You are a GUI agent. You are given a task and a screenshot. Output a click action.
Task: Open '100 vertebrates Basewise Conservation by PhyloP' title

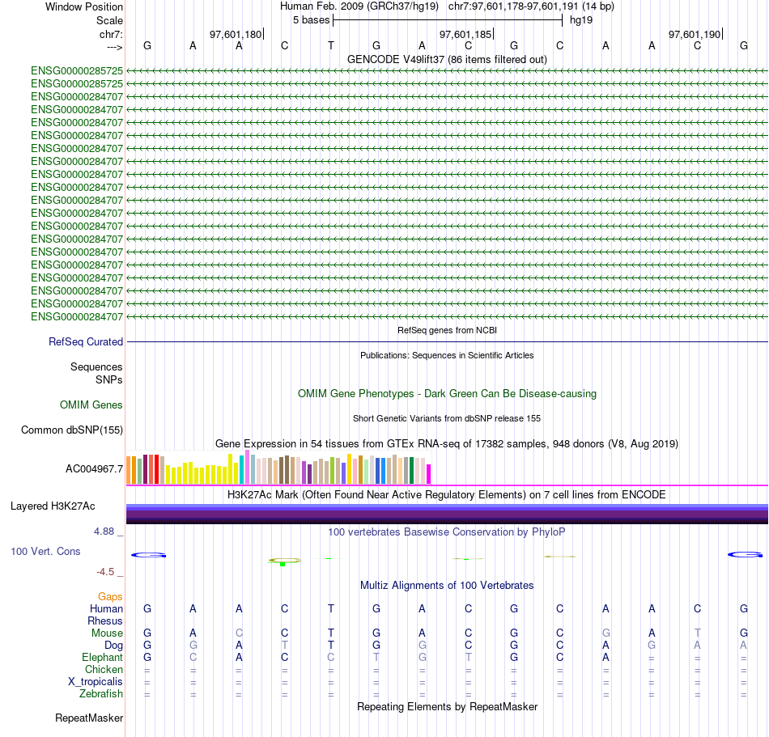pos(447,532)
